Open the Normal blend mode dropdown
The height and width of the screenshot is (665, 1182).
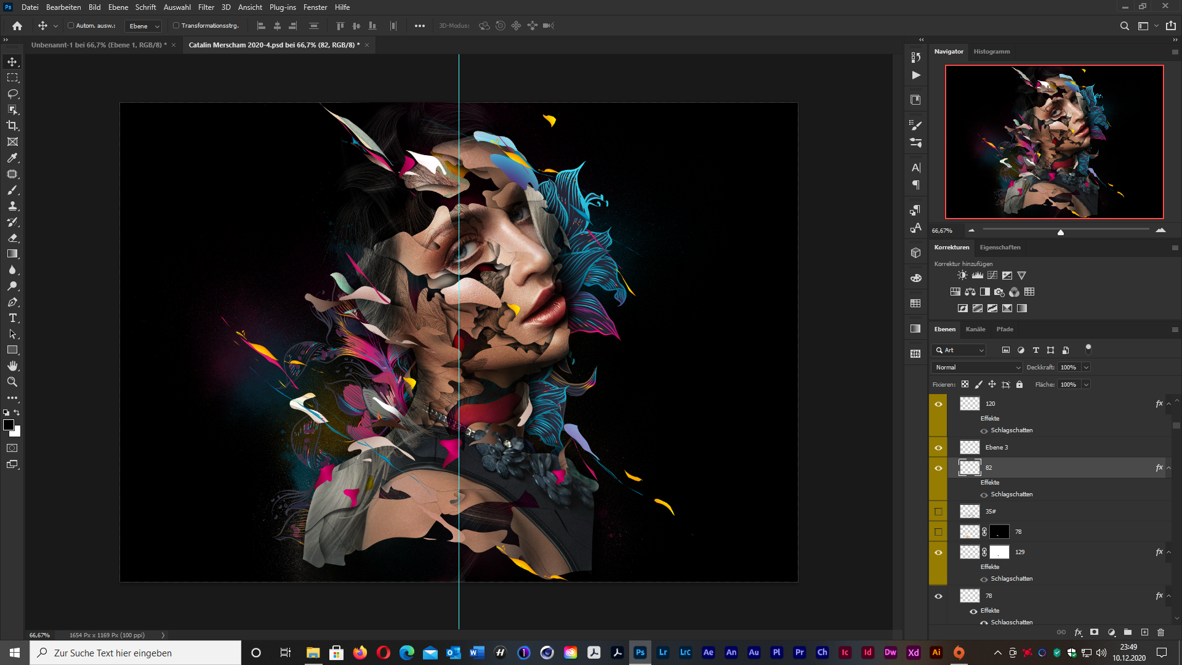pos(977,368)
